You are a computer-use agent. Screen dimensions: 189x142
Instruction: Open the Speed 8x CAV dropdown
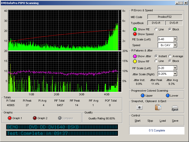click(175, 45)
